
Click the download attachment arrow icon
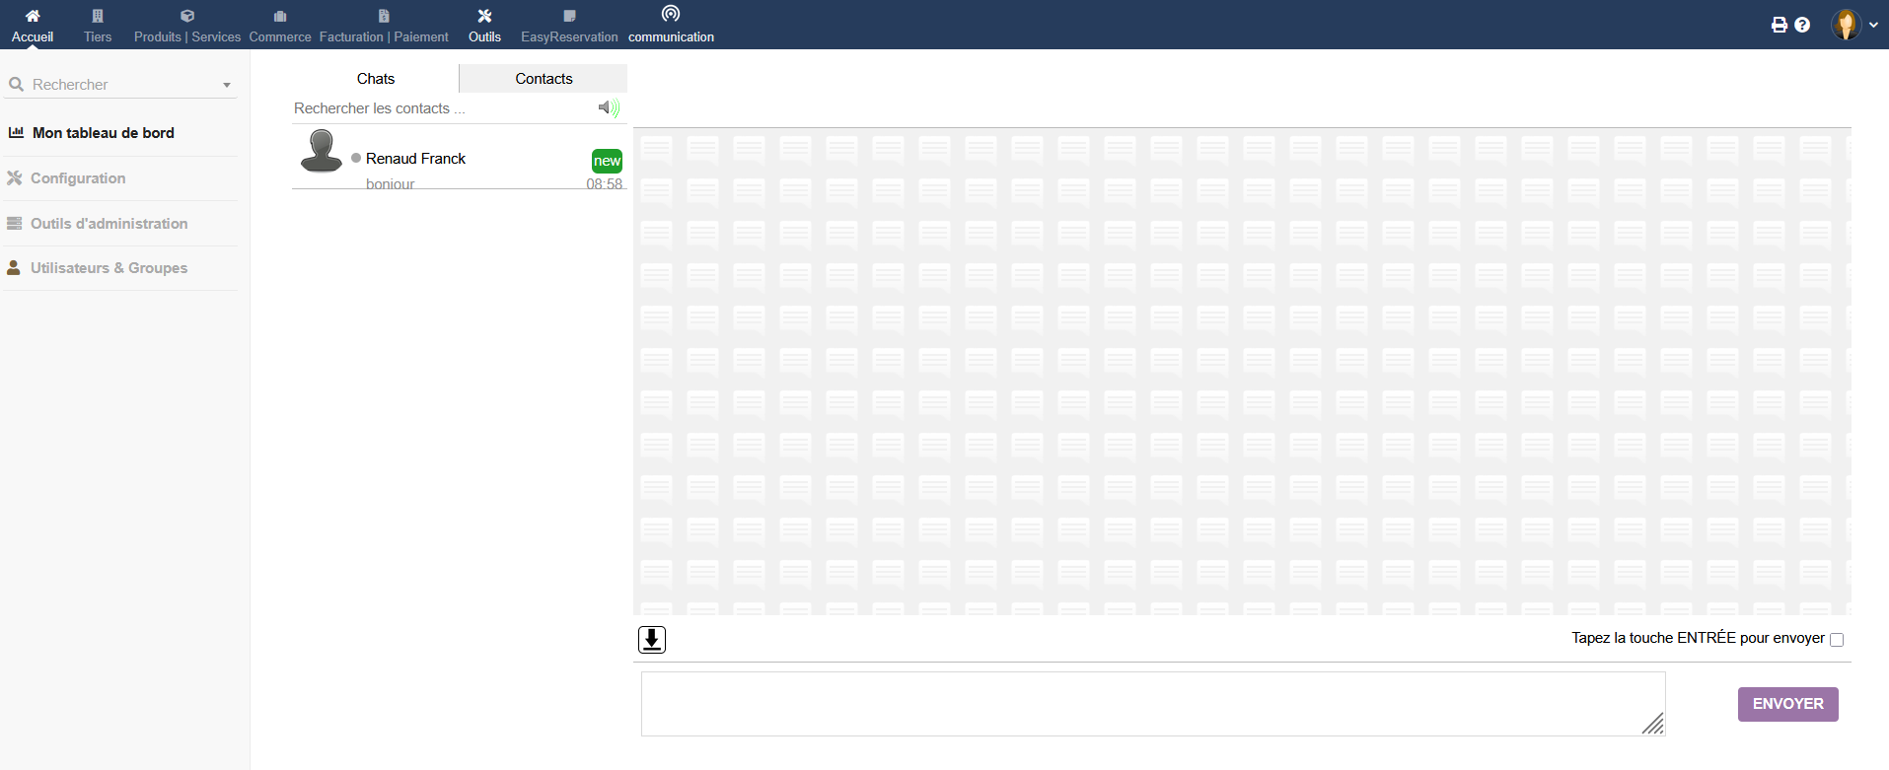point(652,640)
